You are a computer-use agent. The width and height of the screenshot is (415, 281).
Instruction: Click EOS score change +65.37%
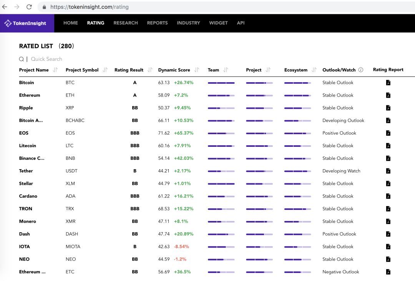coord(183,133)
